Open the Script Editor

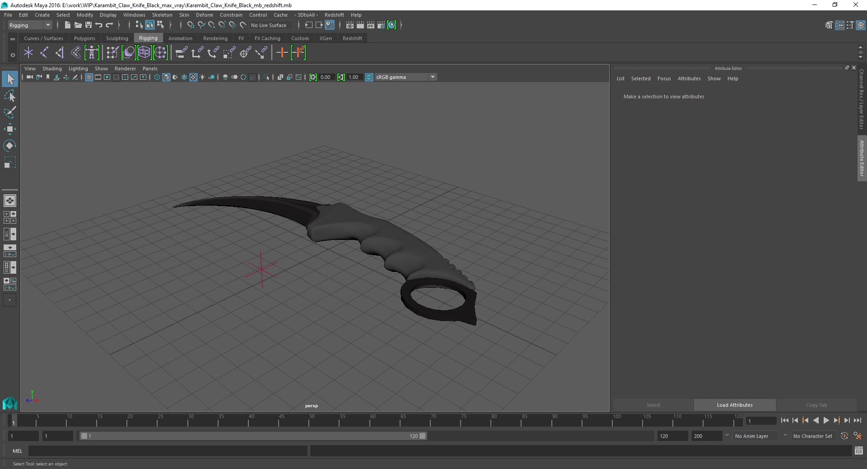(859, 451)
